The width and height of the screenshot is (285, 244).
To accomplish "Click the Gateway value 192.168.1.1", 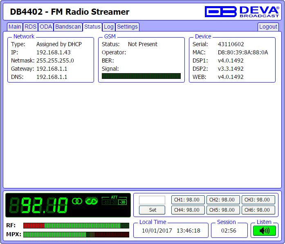I will click(x=52, y=69).
